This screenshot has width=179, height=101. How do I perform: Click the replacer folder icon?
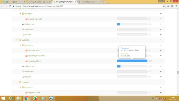click(20, 82)
